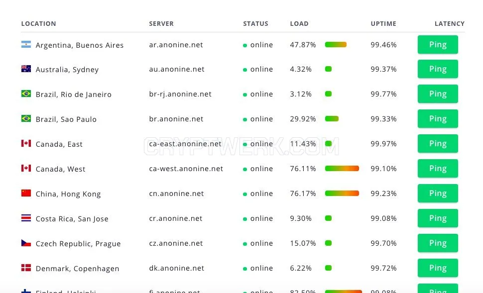Click the Argentina flag icon
Image resolution: width=483 pixels, height=293 pixels.
coord(26,44)
